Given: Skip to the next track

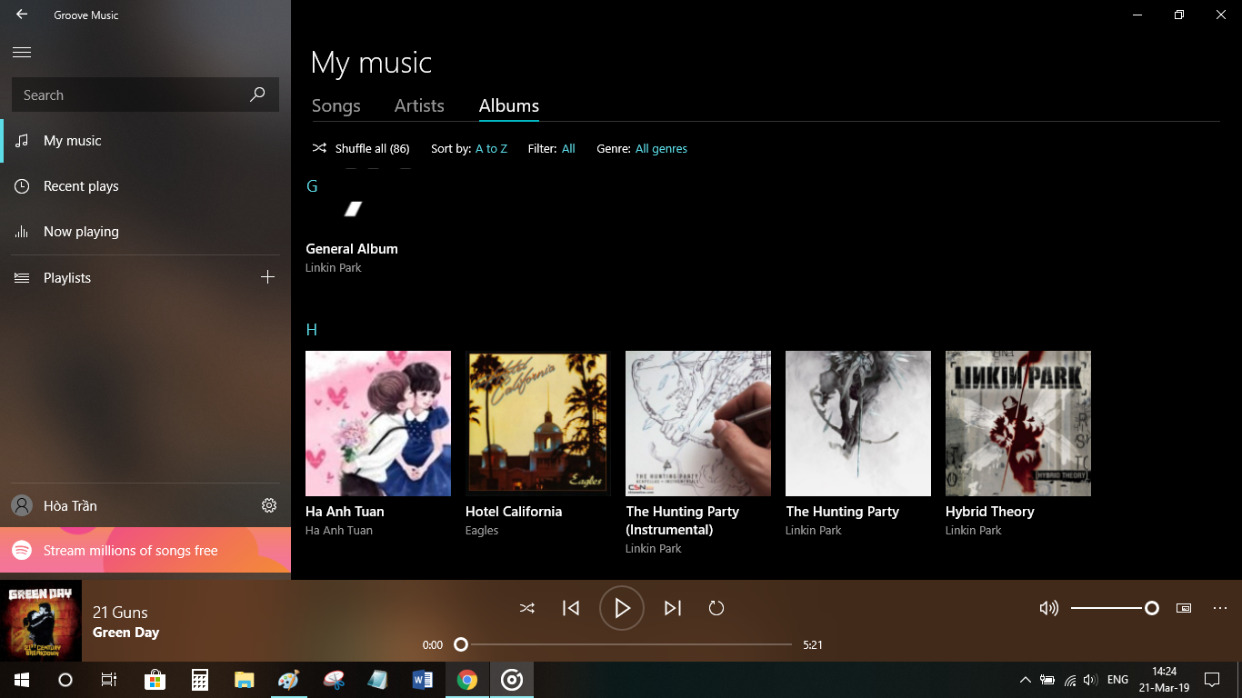Looking at the screenshot, I should coord(673,608).
